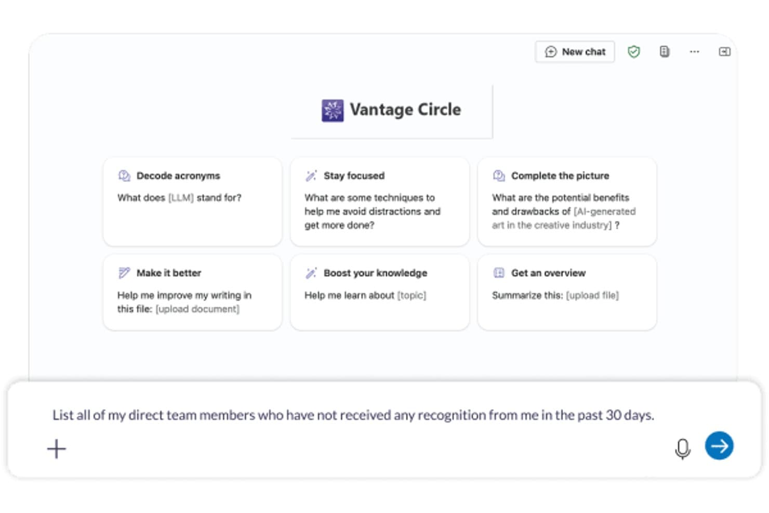Image resolution: width=769 pixels, height=513 pixels.
Task: Click the '[topic]' placeholder text
Action: [x=412, y=295]
